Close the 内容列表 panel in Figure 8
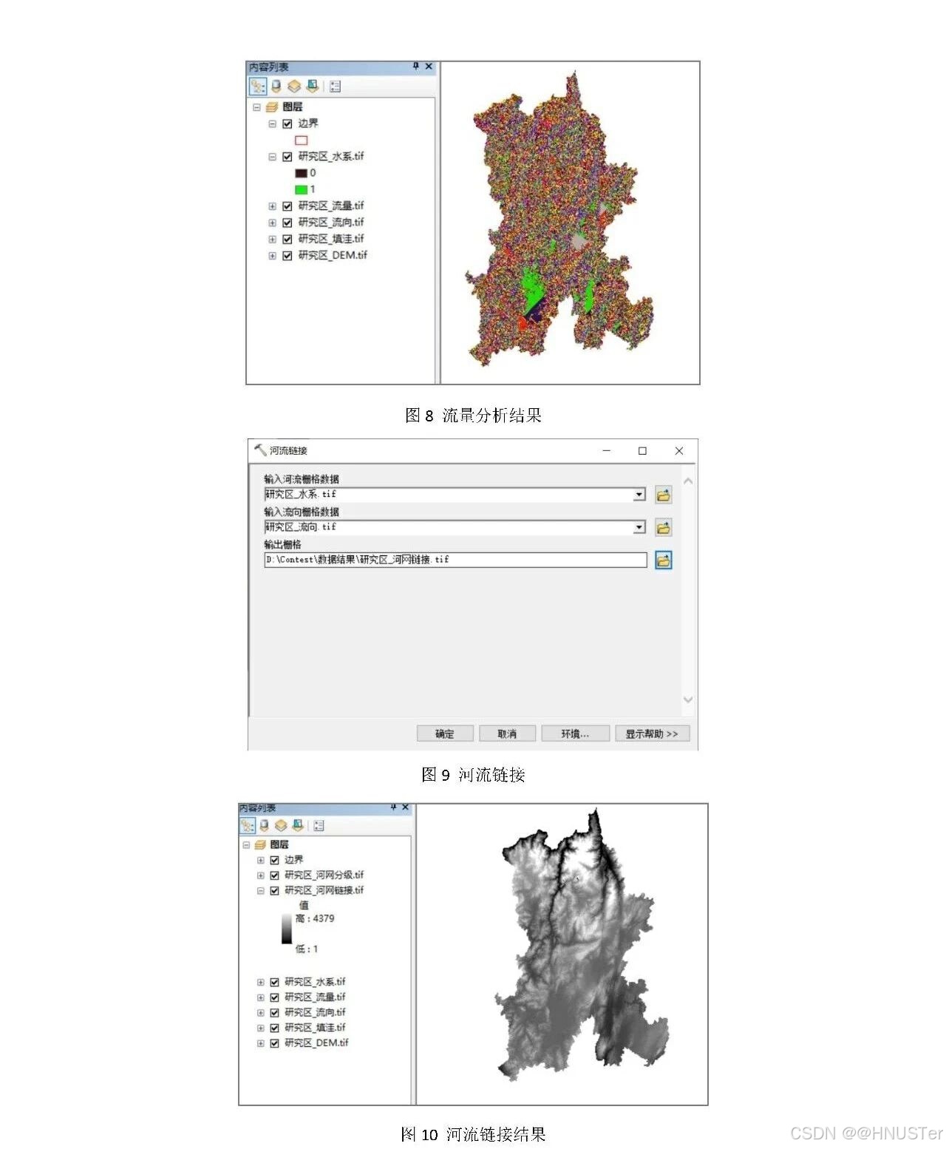Screen dimensions: 946x1149 click(429, 67)
